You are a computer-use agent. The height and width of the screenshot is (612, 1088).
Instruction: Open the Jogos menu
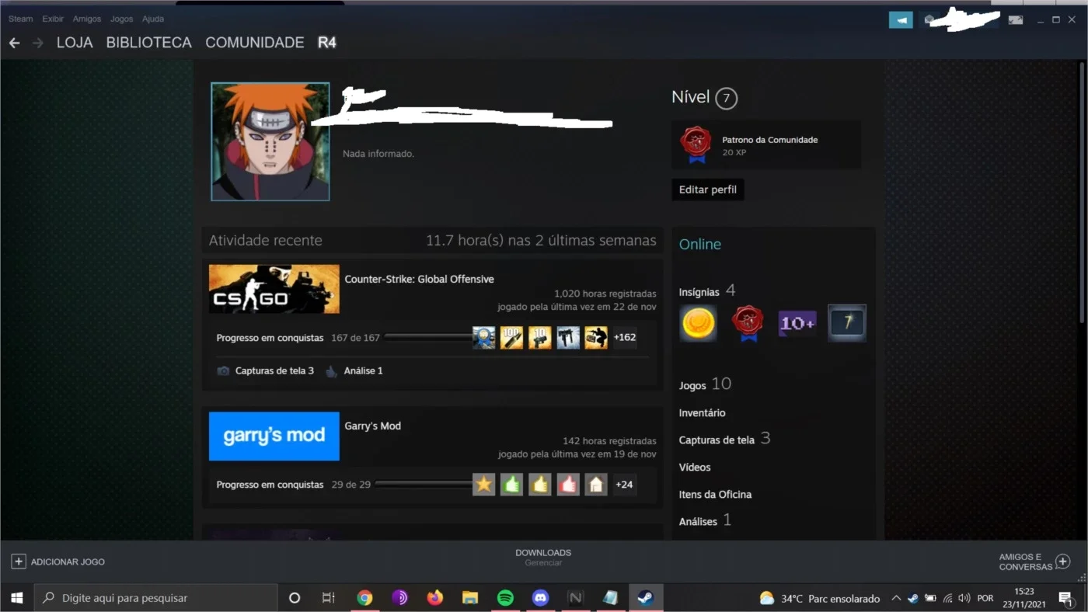122,19
